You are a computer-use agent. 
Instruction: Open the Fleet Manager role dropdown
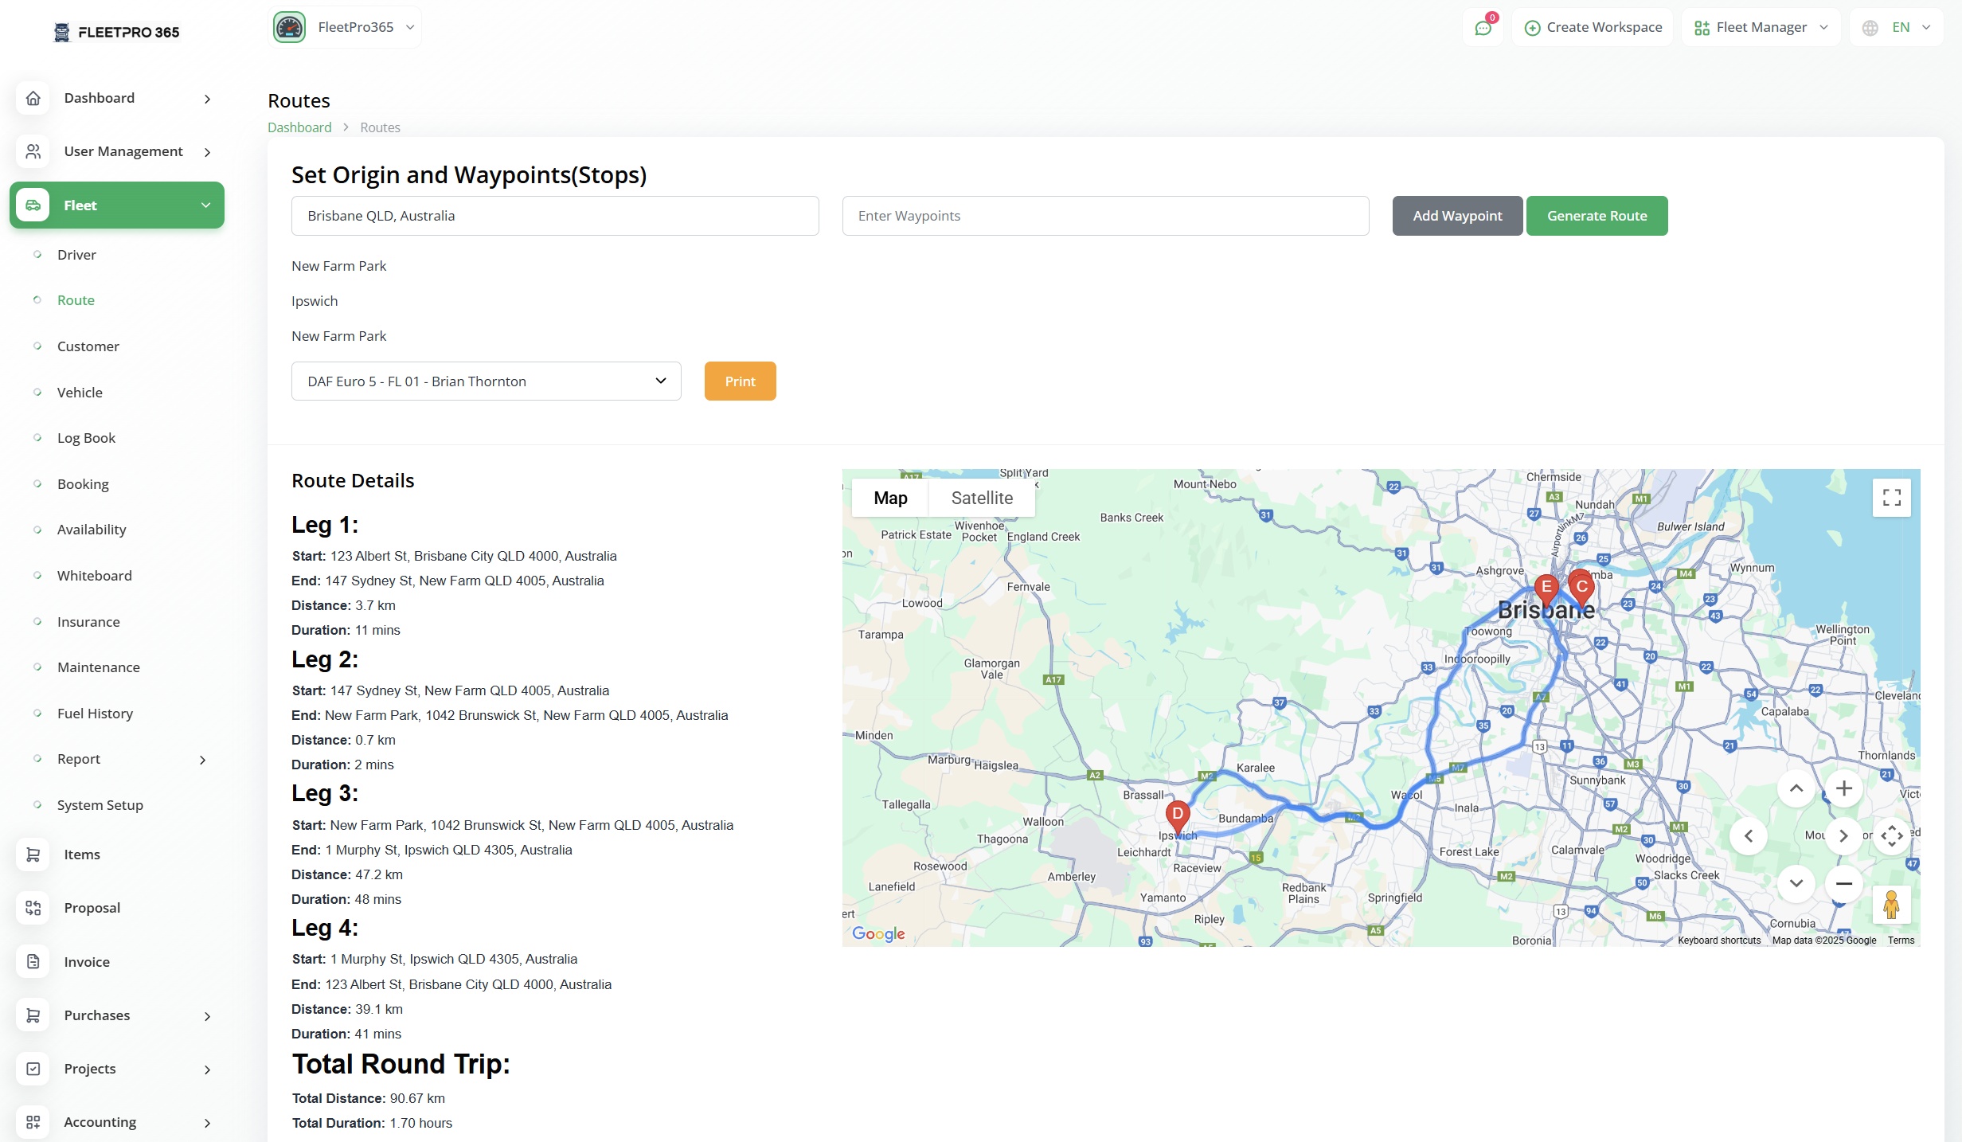[x=1761, y=28]
